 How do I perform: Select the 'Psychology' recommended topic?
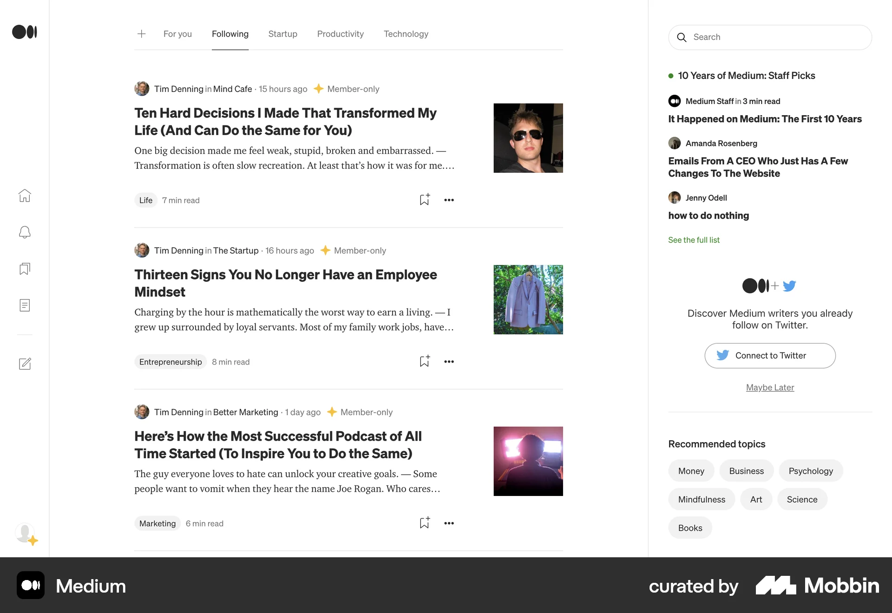tap(811, 470)
